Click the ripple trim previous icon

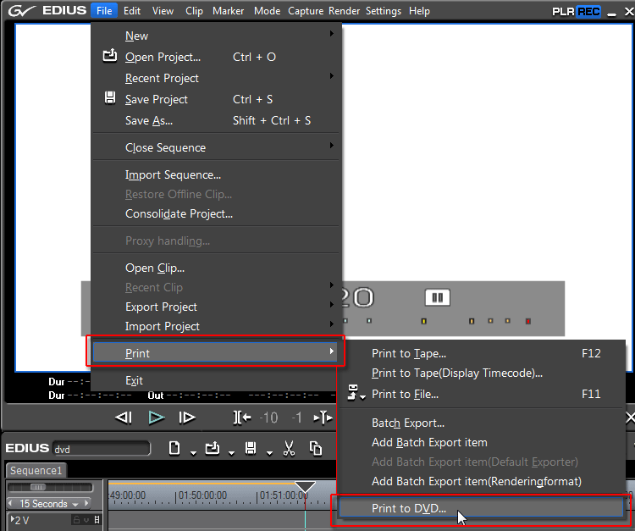242,418
